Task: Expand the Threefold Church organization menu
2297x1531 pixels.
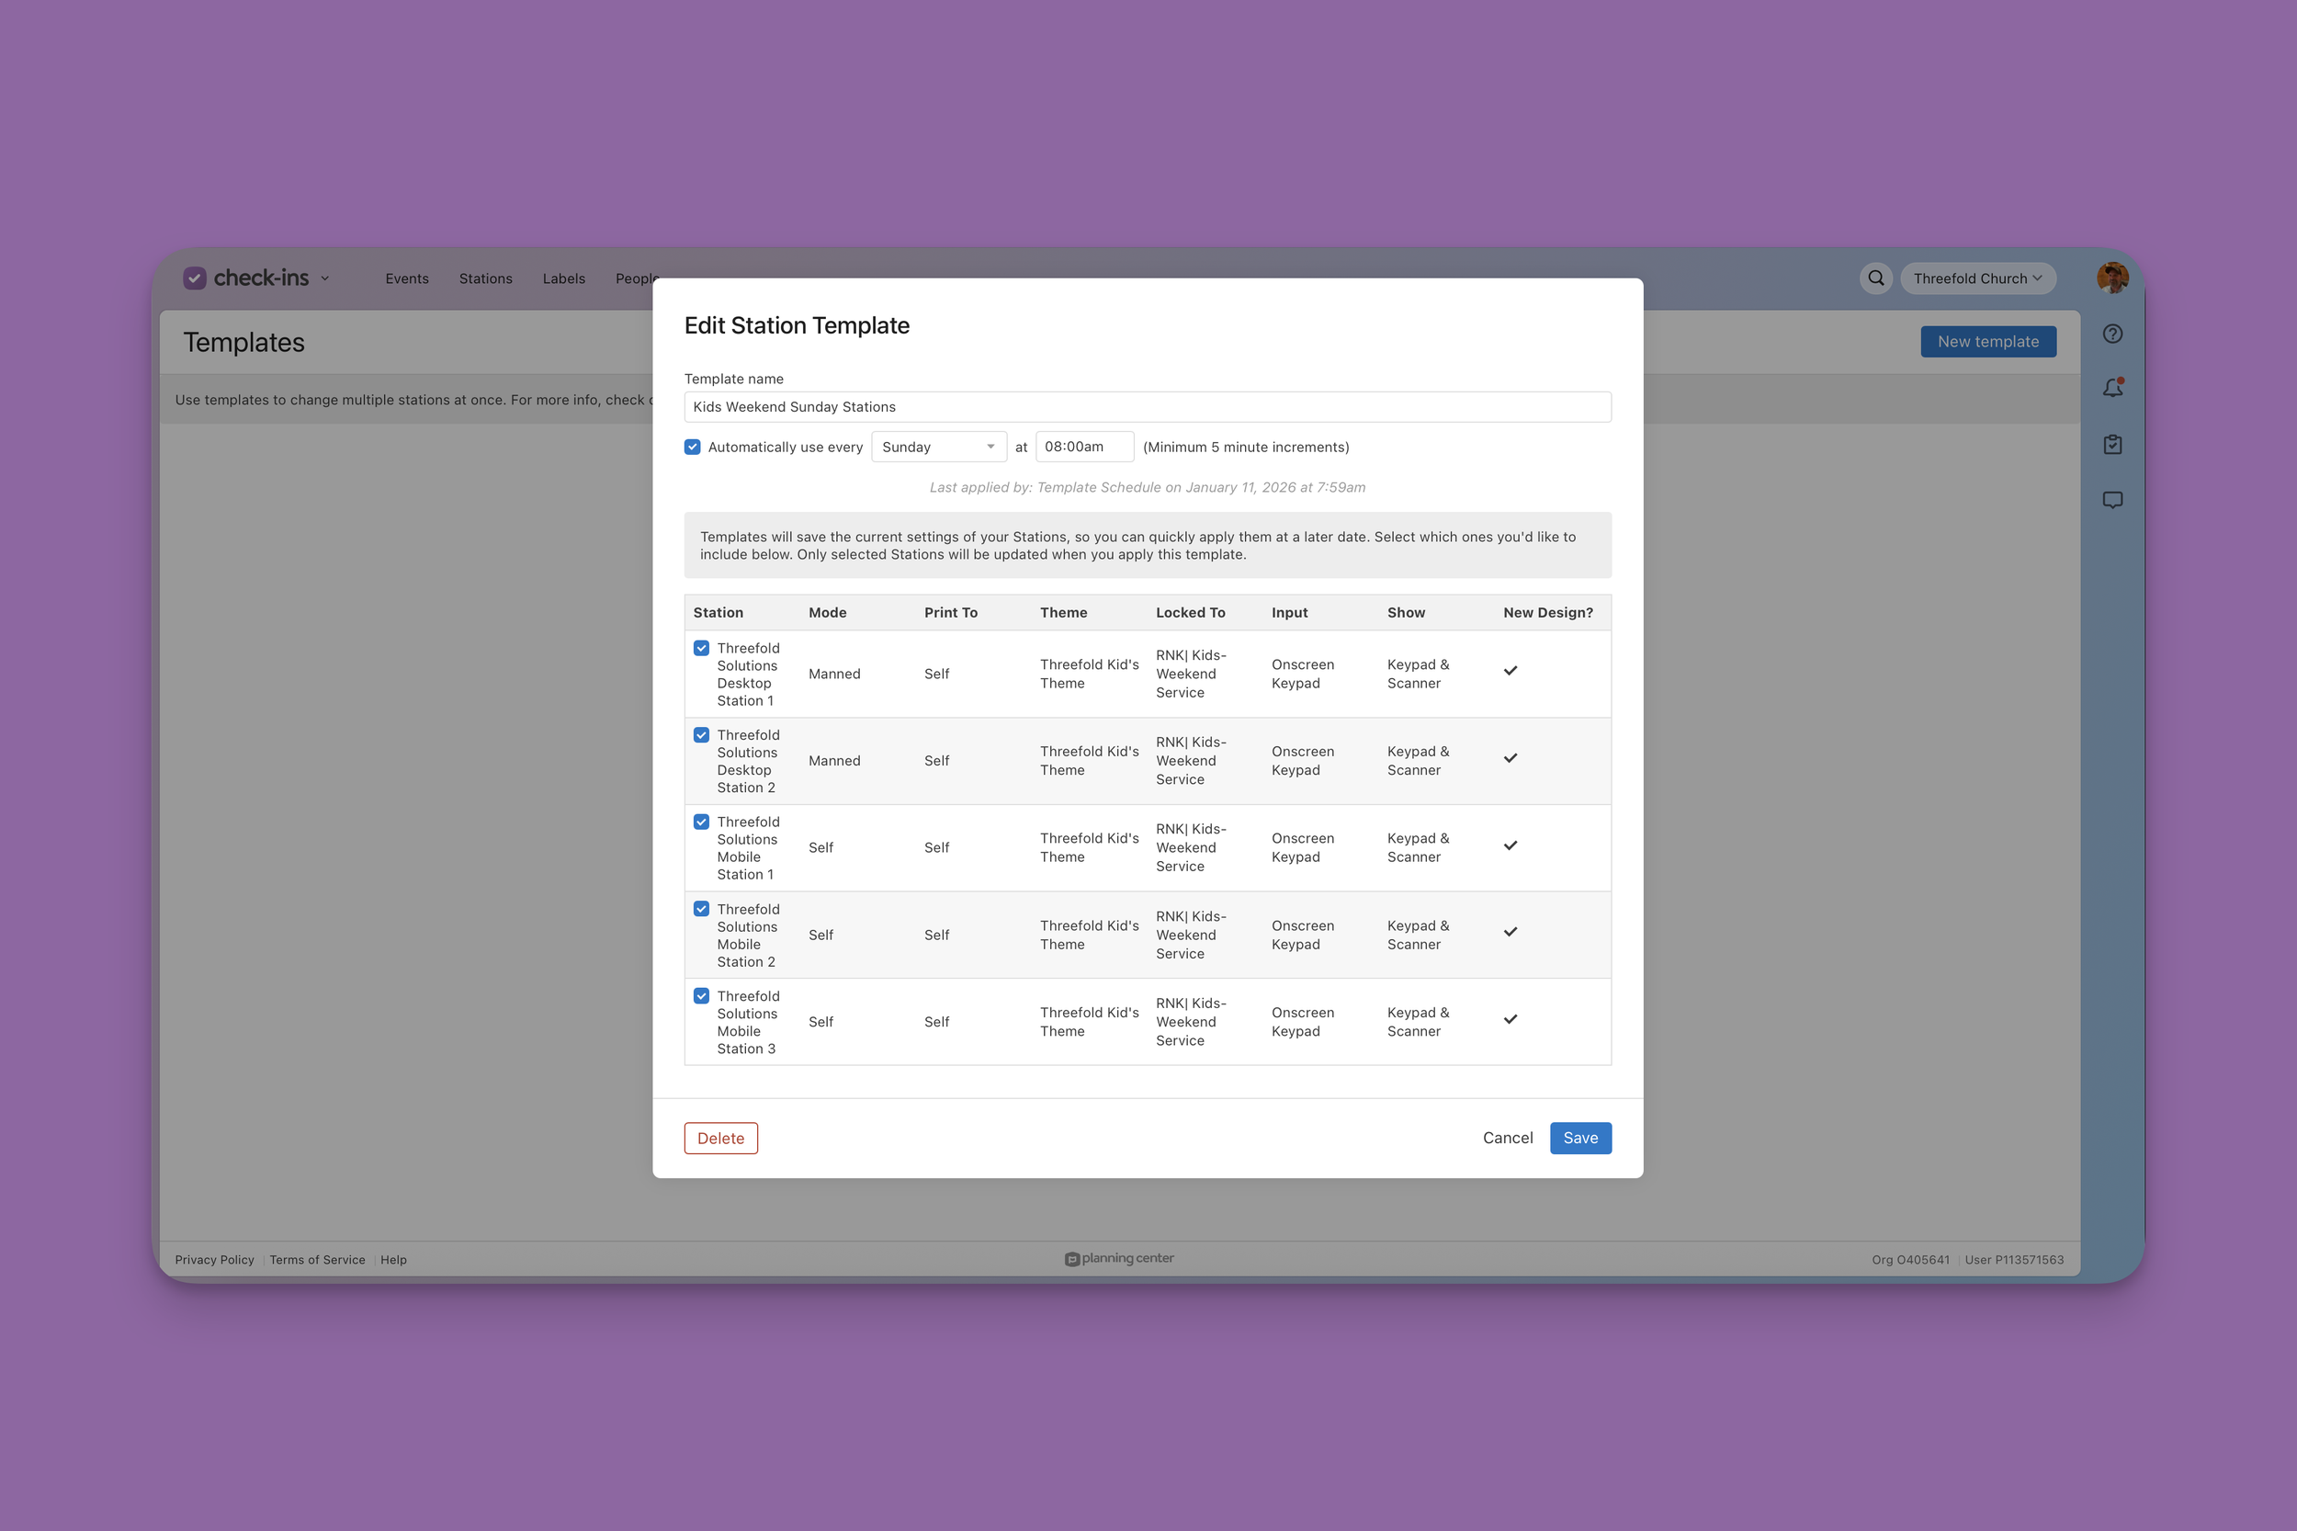Action: pos(1977,278)
